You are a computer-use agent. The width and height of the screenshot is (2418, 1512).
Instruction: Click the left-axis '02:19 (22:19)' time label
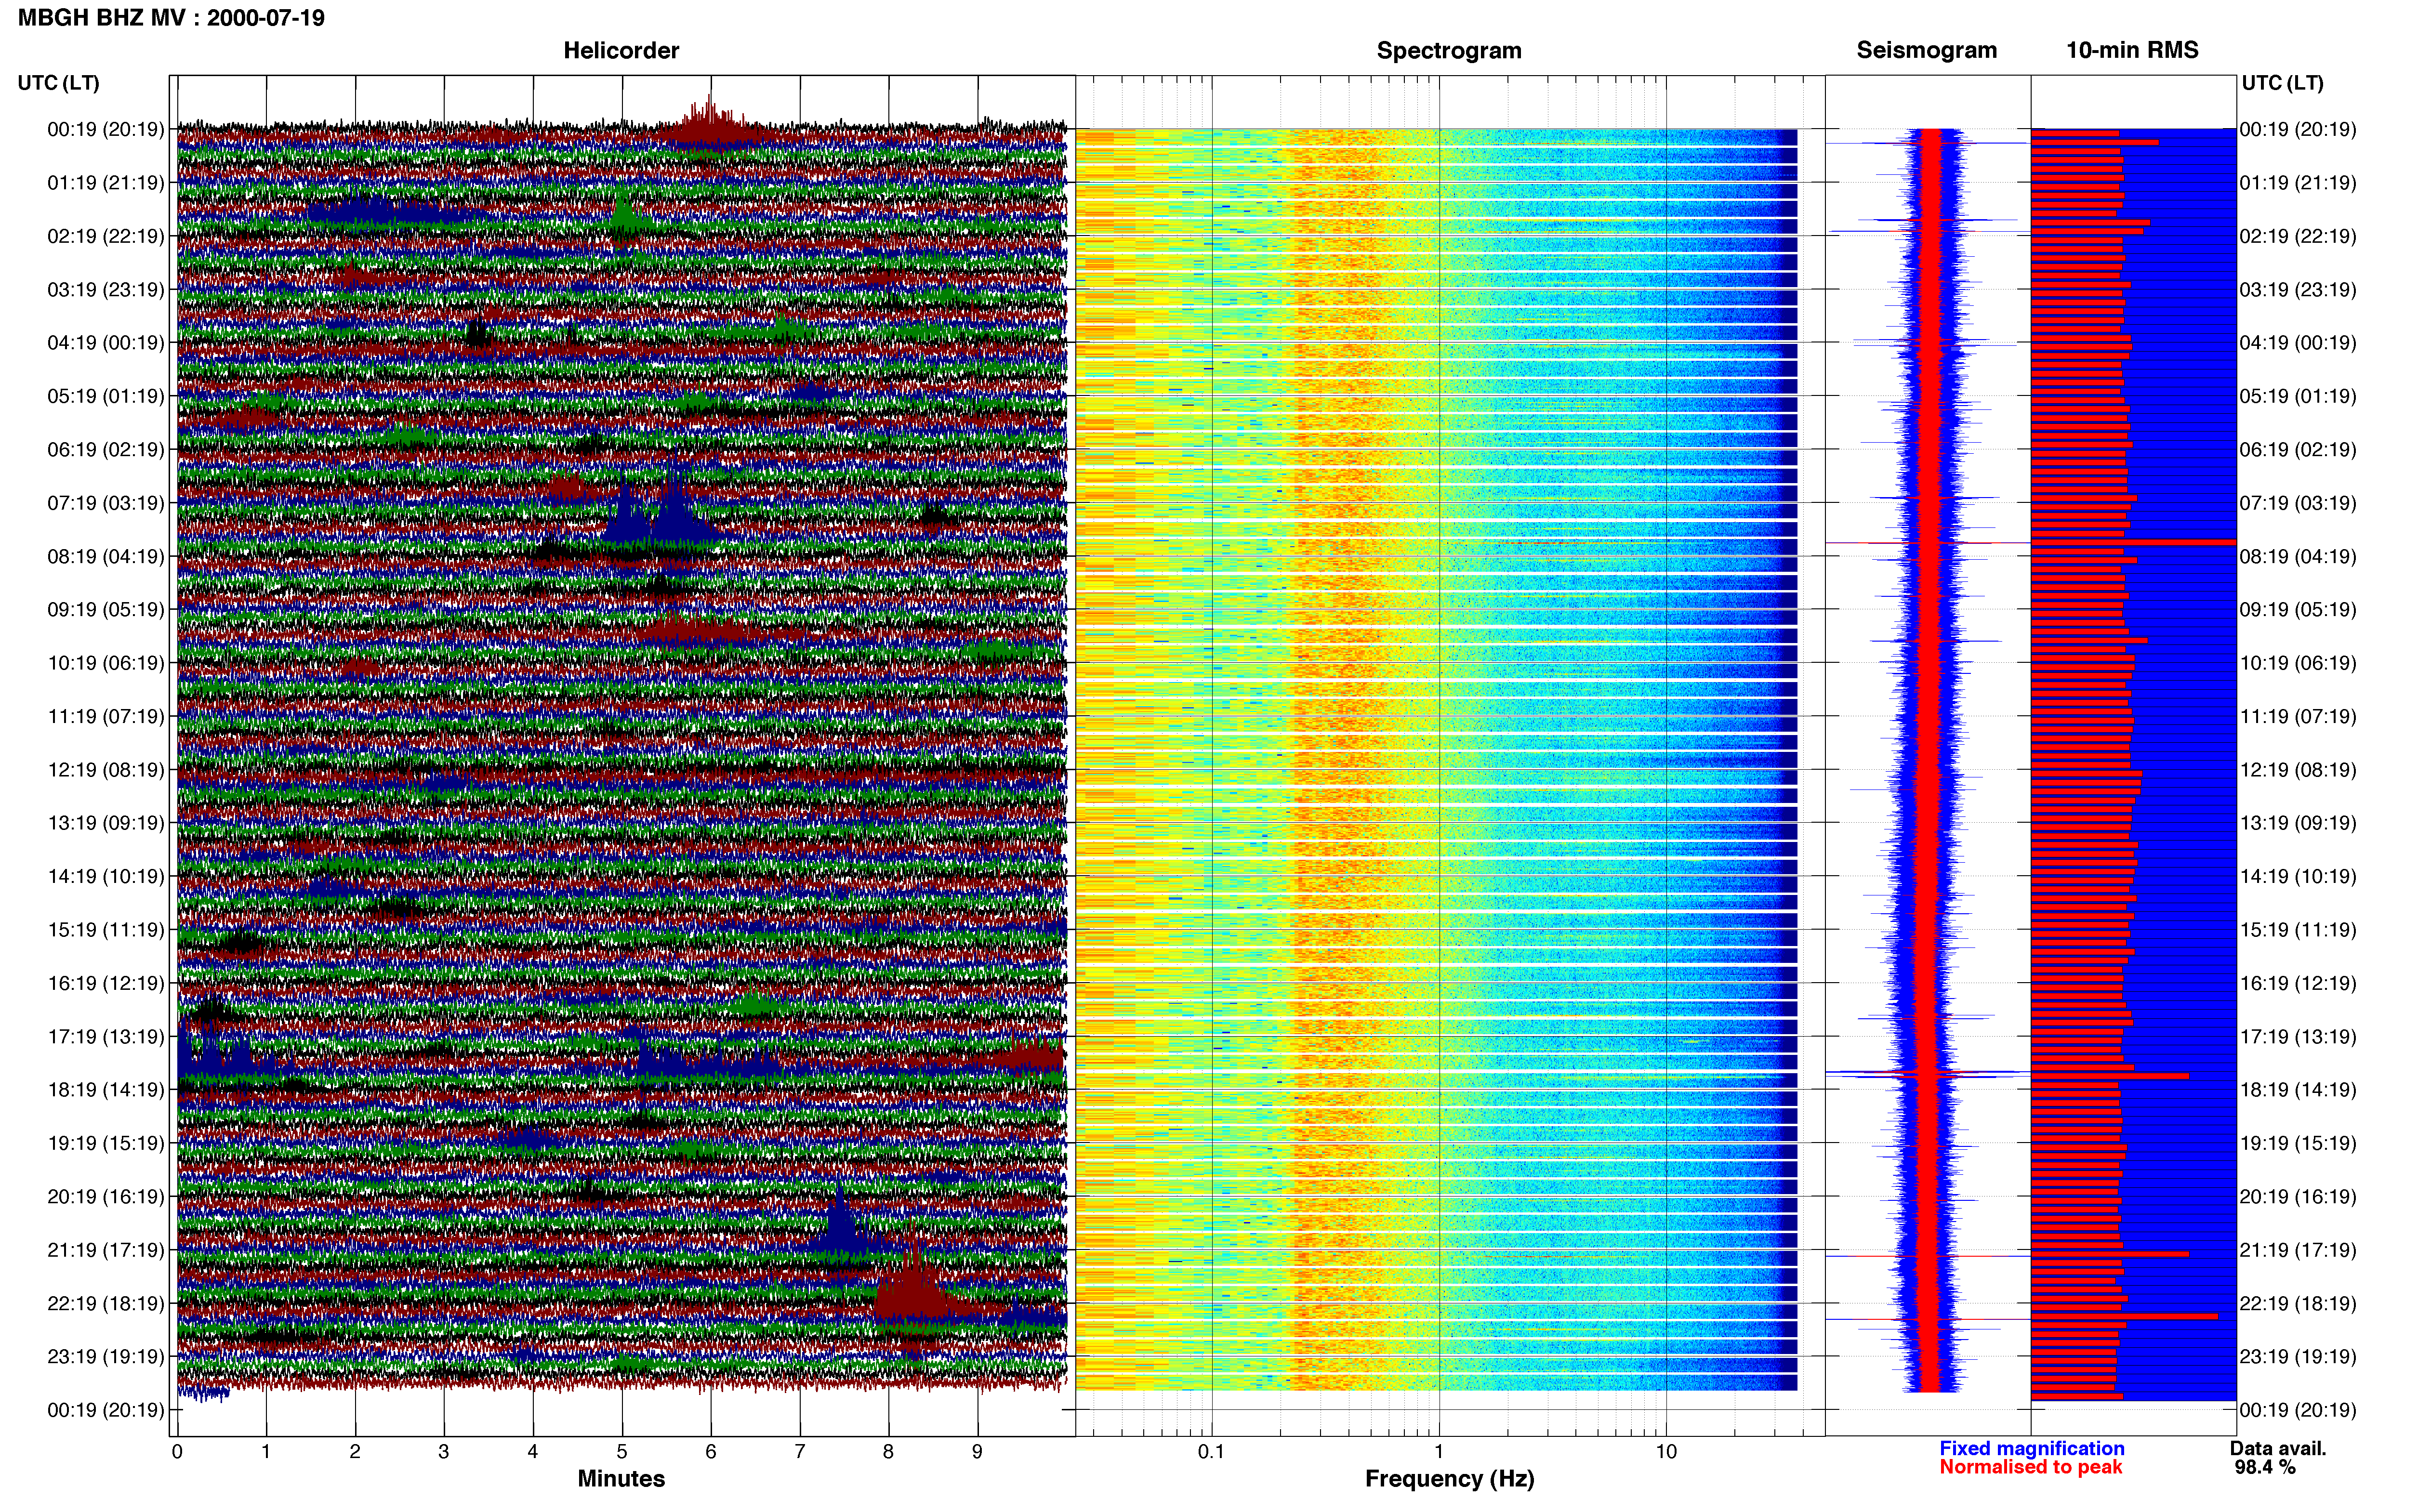[105, 236]
